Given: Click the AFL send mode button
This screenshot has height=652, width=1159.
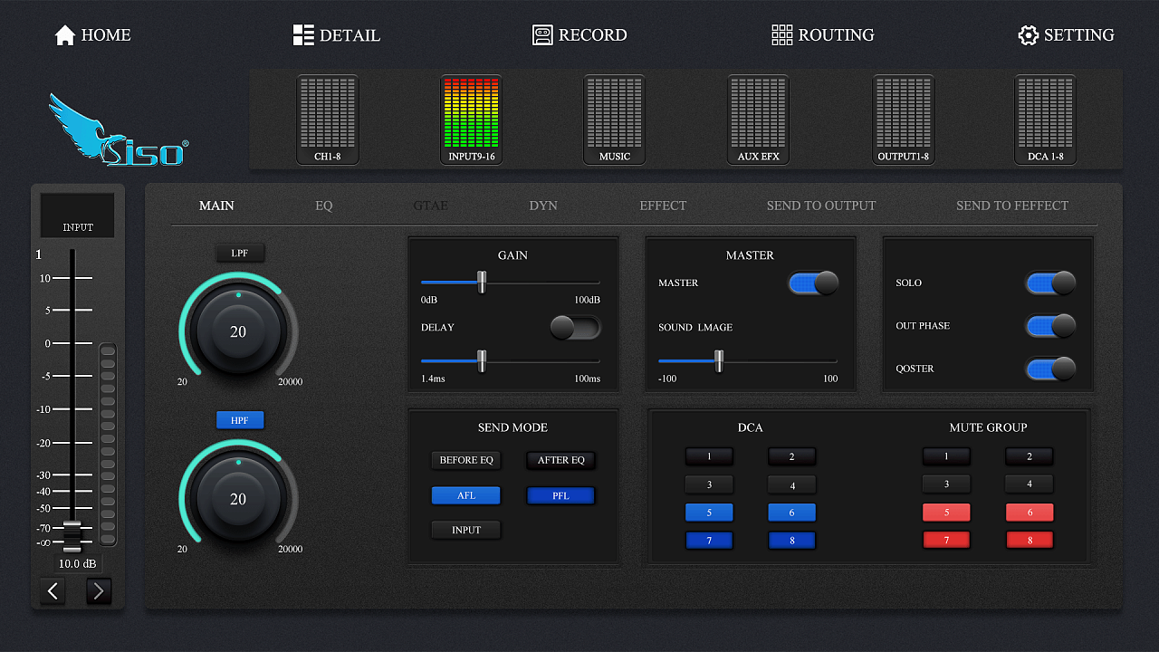Looking at the screenshot, I should click(466, 495).
